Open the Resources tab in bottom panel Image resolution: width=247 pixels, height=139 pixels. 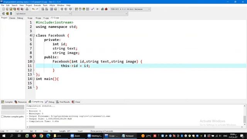point(21,102)
